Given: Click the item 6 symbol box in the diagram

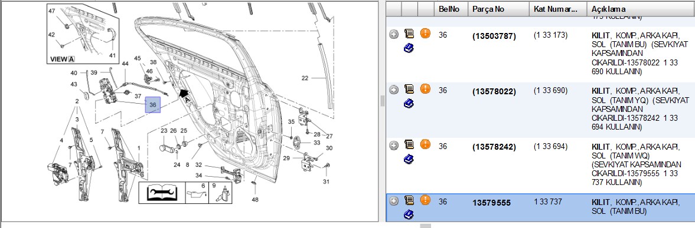Looking at the screenshot, I should point(196,193).
